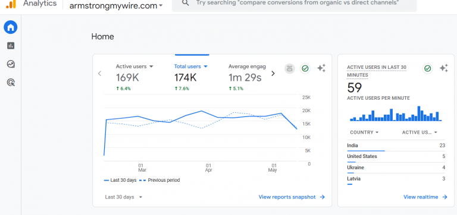Click the Last 30 days legend entry

pos(120,180)
